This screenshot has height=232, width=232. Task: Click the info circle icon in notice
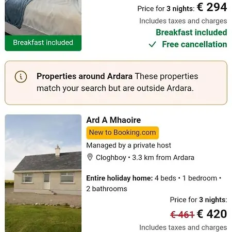pos(21,77)
